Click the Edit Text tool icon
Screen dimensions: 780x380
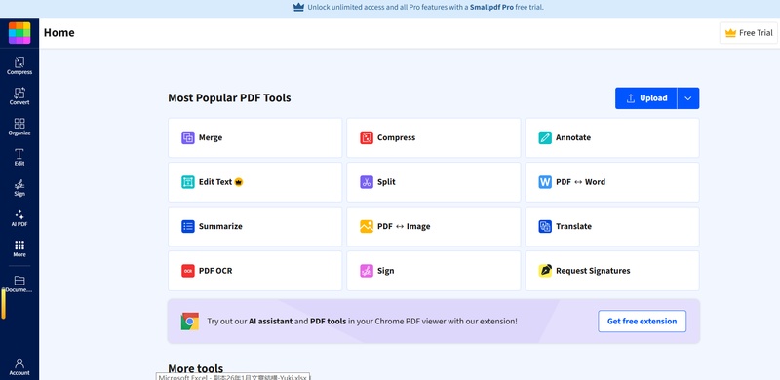point(188,182)
